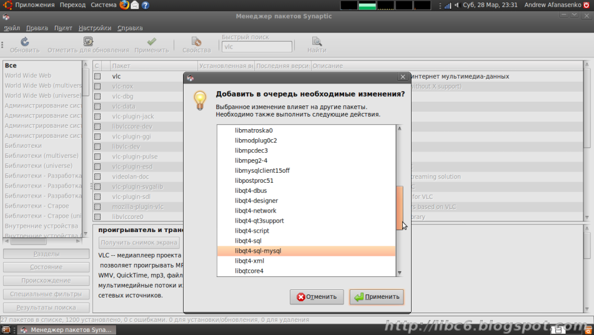Open the network signal tray icon
The width and height of the screenshot is (594, 335).
pyautogui.click(x=448, y=5)
